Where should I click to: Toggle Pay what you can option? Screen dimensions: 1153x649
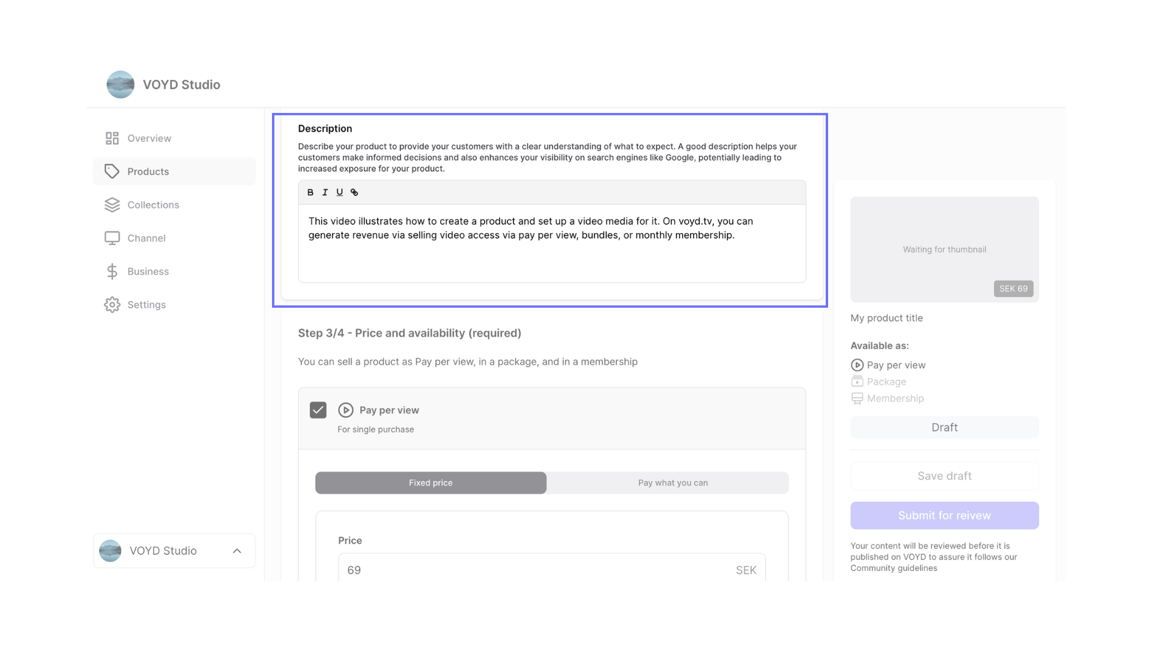click(671, 482)
